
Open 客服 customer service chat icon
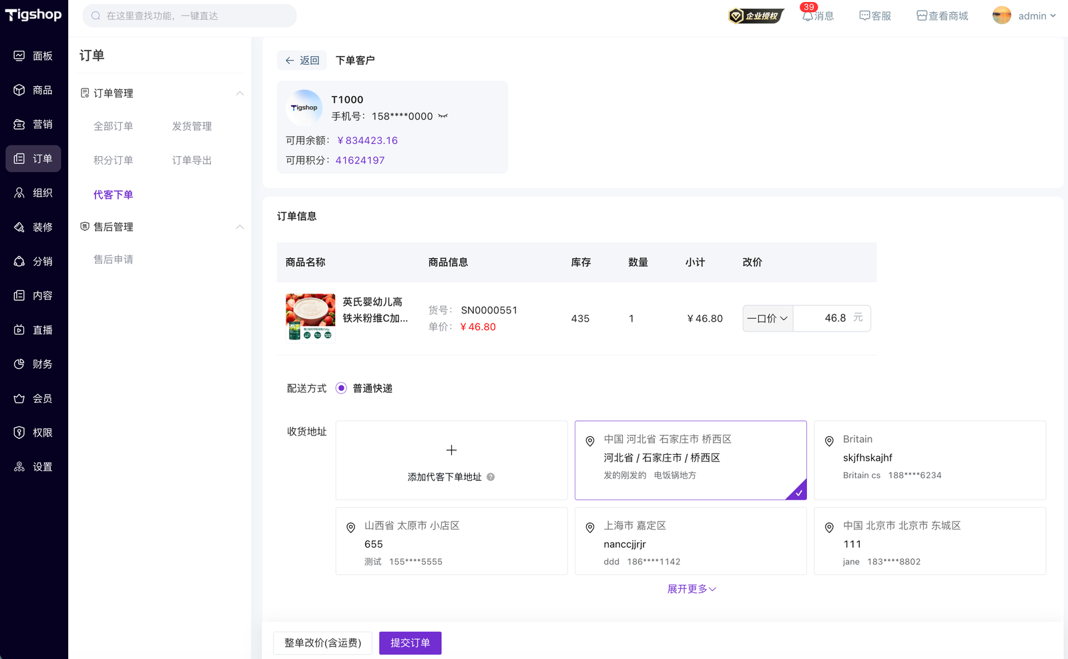(864, 16)
